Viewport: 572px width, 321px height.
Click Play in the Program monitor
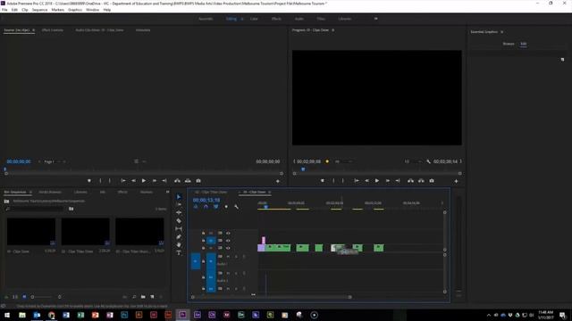pyautogui.click(x=377, y=180)
